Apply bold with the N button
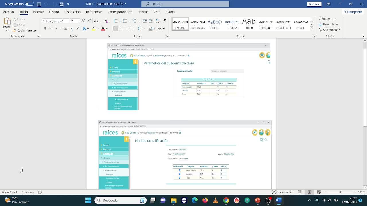The image size is (367, 206). 45,29
